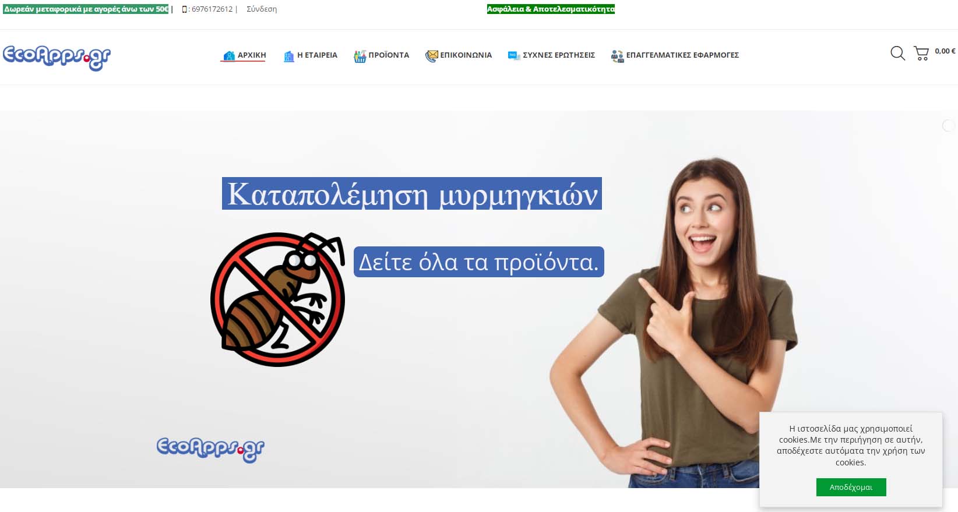
Task: Click the EcoApps.gr logo in header
Action: (57, 58)
